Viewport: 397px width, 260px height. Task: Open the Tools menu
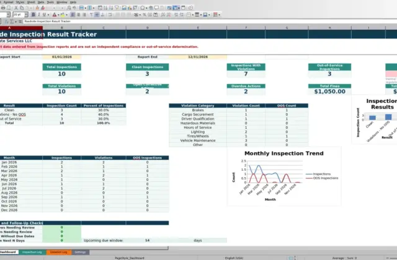[50, 2]
